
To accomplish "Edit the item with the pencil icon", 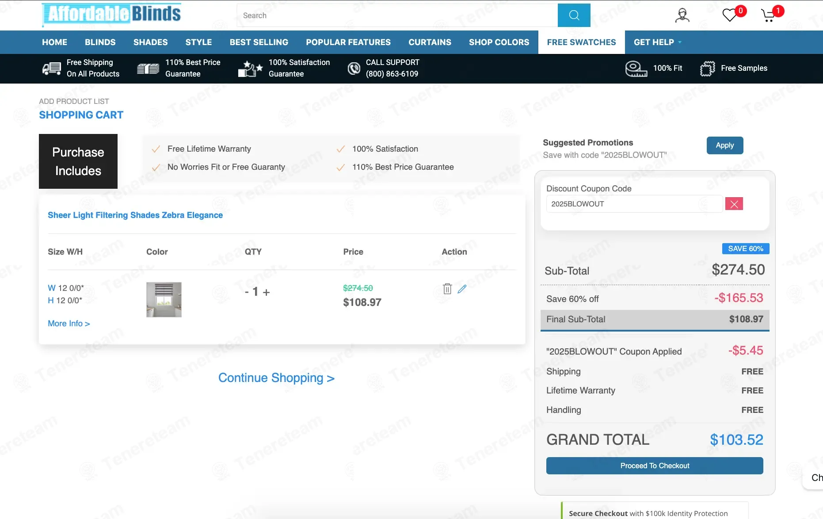I will tap(462, 289).
